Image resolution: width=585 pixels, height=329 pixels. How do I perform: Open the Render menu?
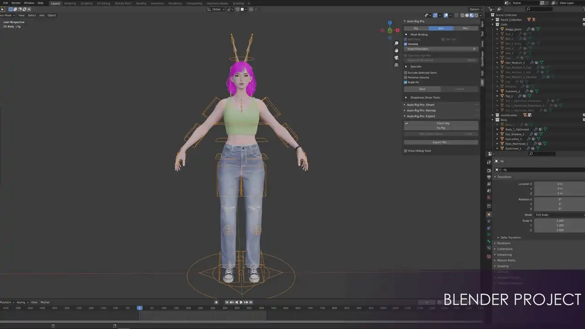click(16, 3)
